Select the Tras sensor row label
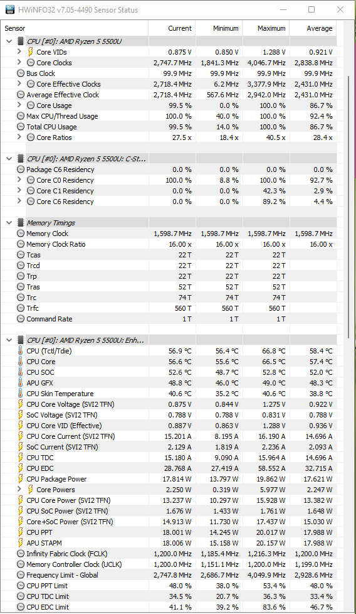Image resolution: width=356 pixels, height=614 pixels. pos(33,287)
